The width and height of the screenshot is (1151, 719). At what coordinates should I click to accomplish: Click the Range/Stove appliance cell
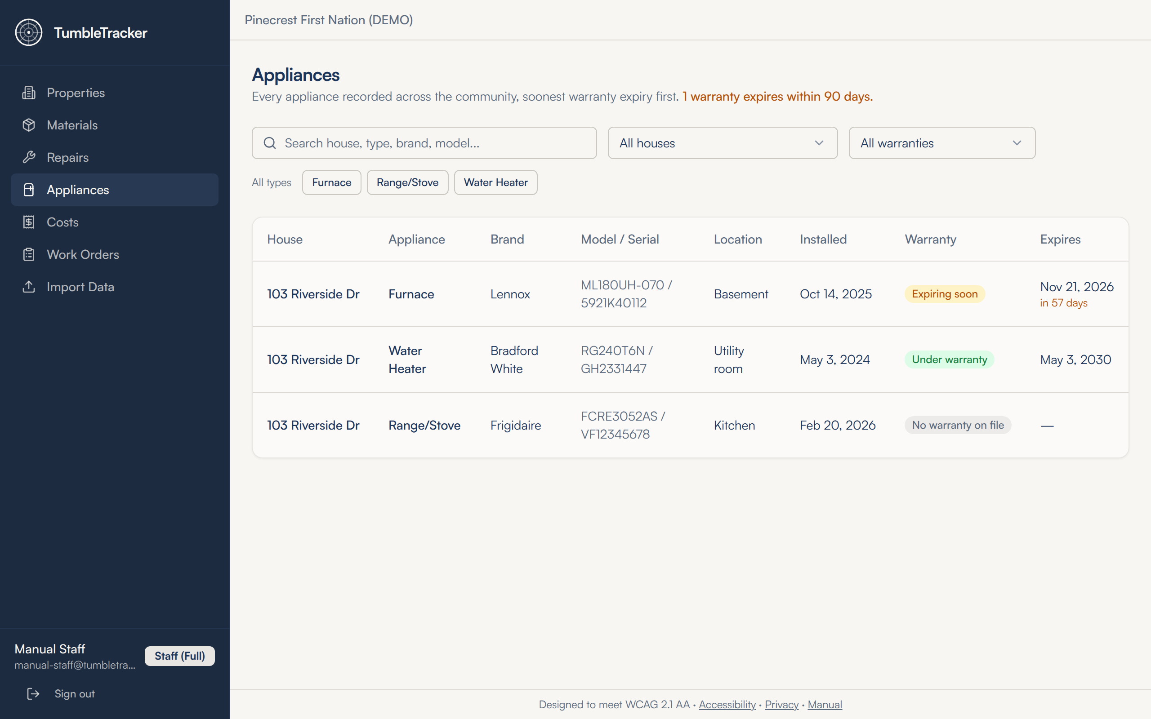tap(424, 425)
